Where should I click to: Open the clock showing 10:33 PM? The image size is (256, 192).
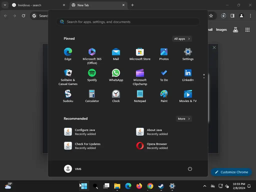pyautogui.click(x=239, y=186)
